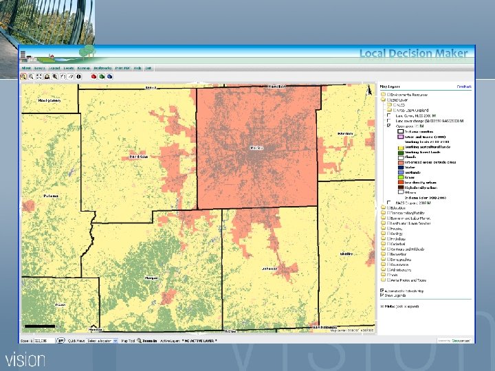This screenshot has height=371, width=495.
Task: Open the About menu
Action: (x=26, y=68)
